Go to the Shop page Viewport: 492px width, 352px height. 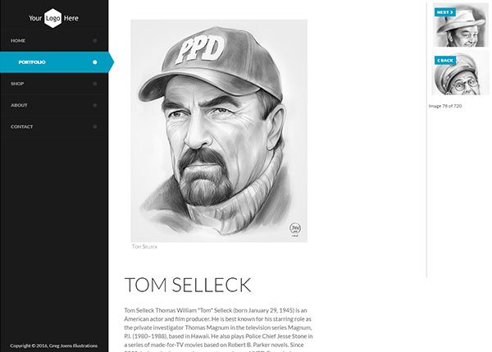click(x=17, y=84)
